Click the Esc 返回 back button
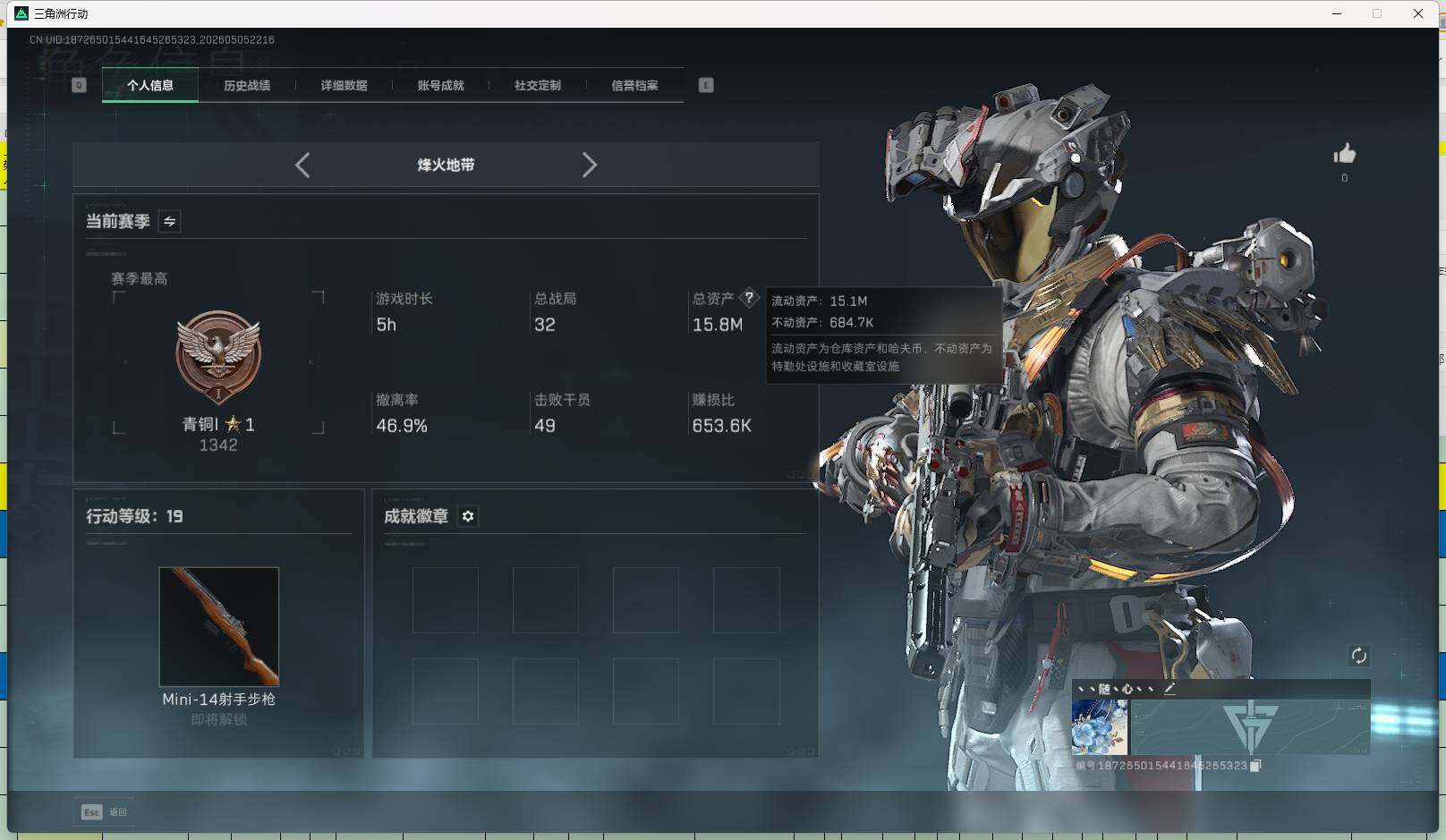 point(105,811)
